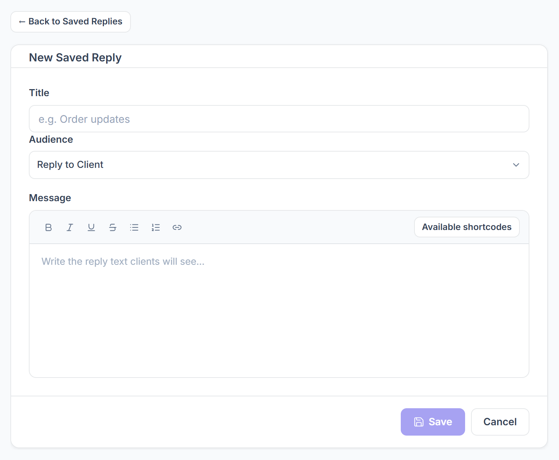Go back to Saved Replies
This screenshot has width=559, height=460.
tap(71, 22)
